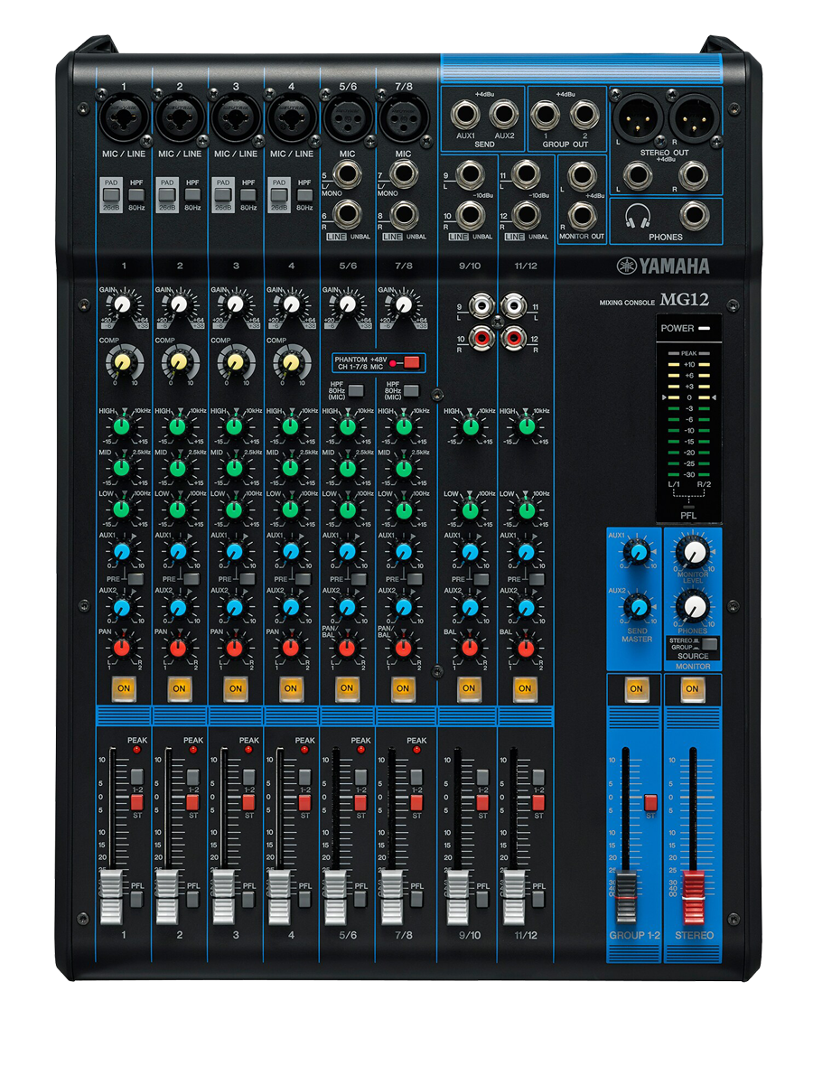This screenshot has height=1084, width=813.
Task: Turn on the channel 9/10 ON button
Action: (x=468, y=688)
